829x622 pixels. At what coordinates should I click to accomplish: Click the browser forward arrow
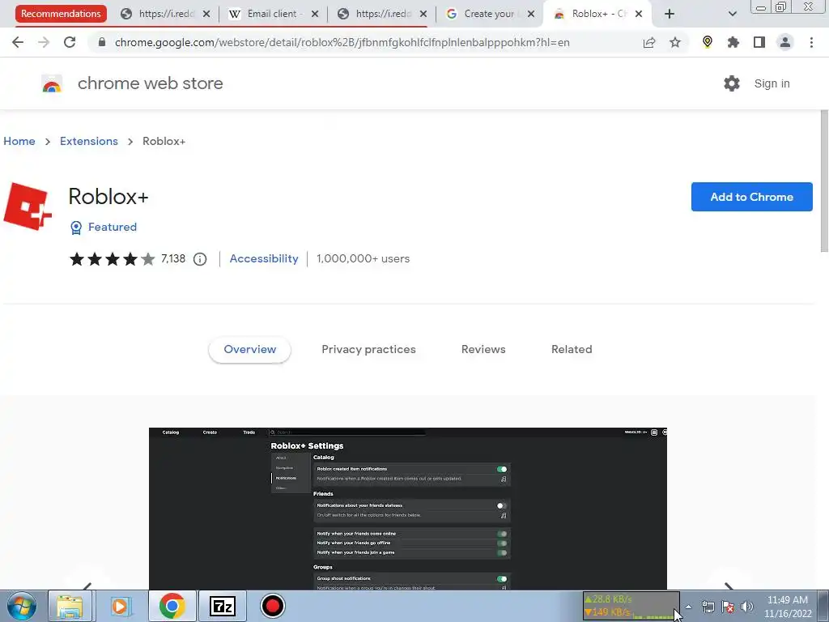44,42
